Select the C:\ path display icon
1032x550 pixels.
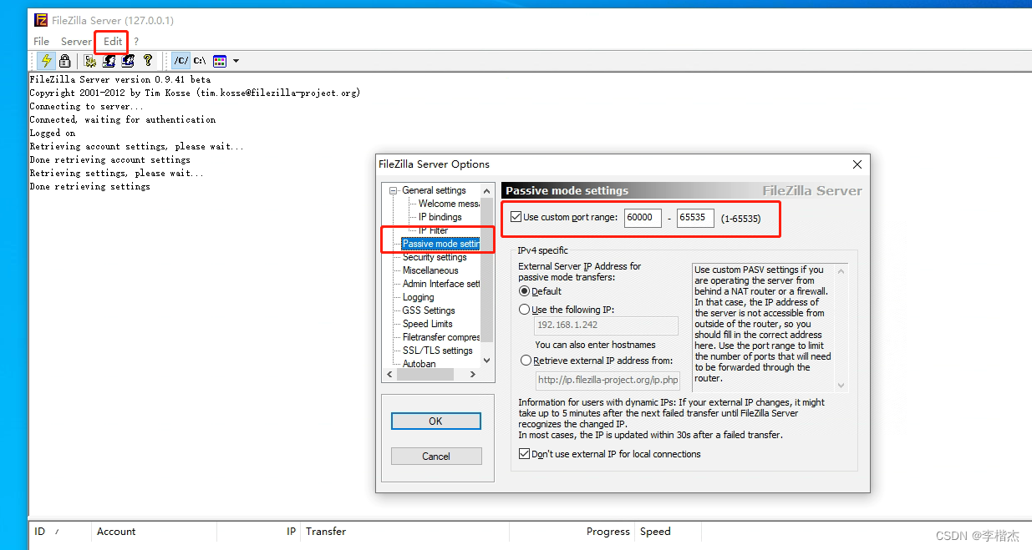200,61
